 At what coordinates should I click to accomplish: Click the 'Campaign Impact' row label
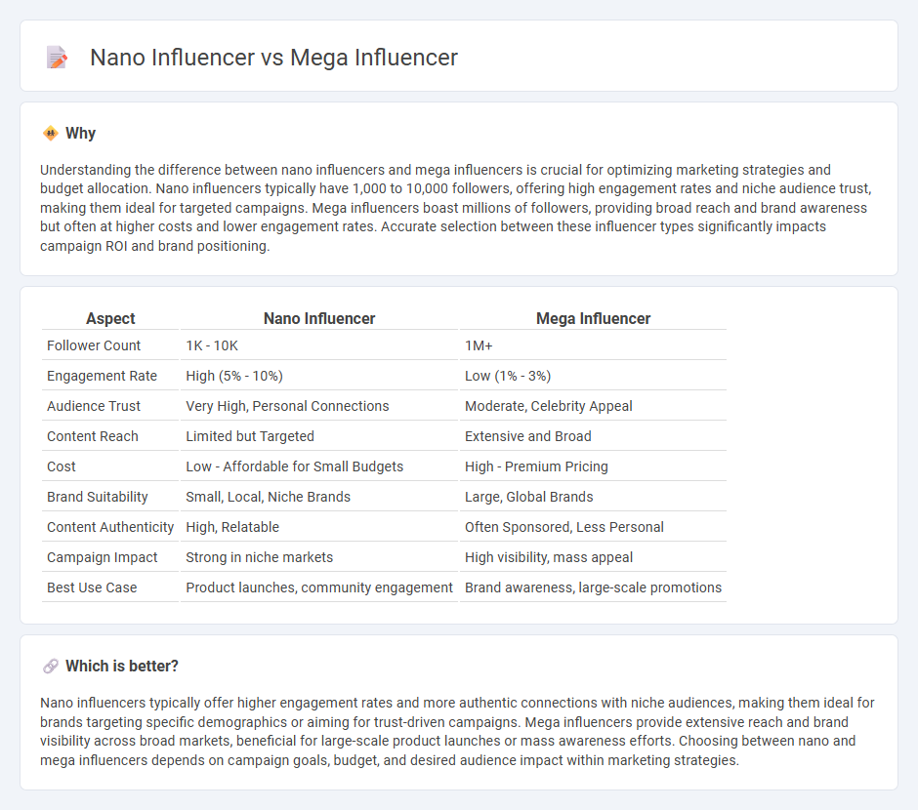point(102,557)
